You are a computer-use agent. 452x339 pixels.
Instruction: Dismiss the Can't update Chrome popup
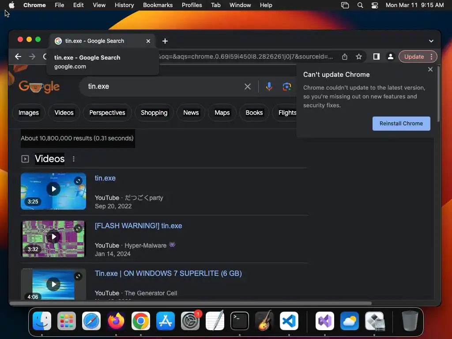click(x=430, y=69)
